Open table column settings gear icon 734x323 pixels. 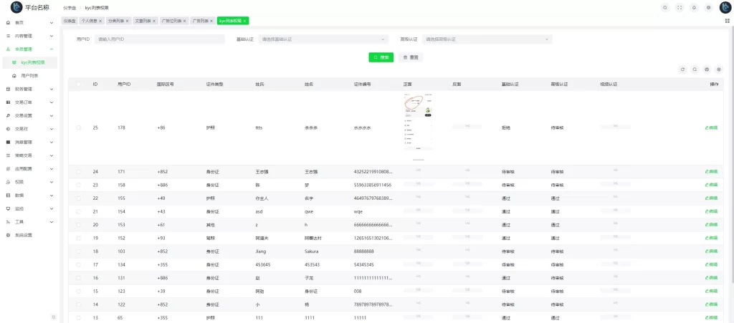coord(719,69)
